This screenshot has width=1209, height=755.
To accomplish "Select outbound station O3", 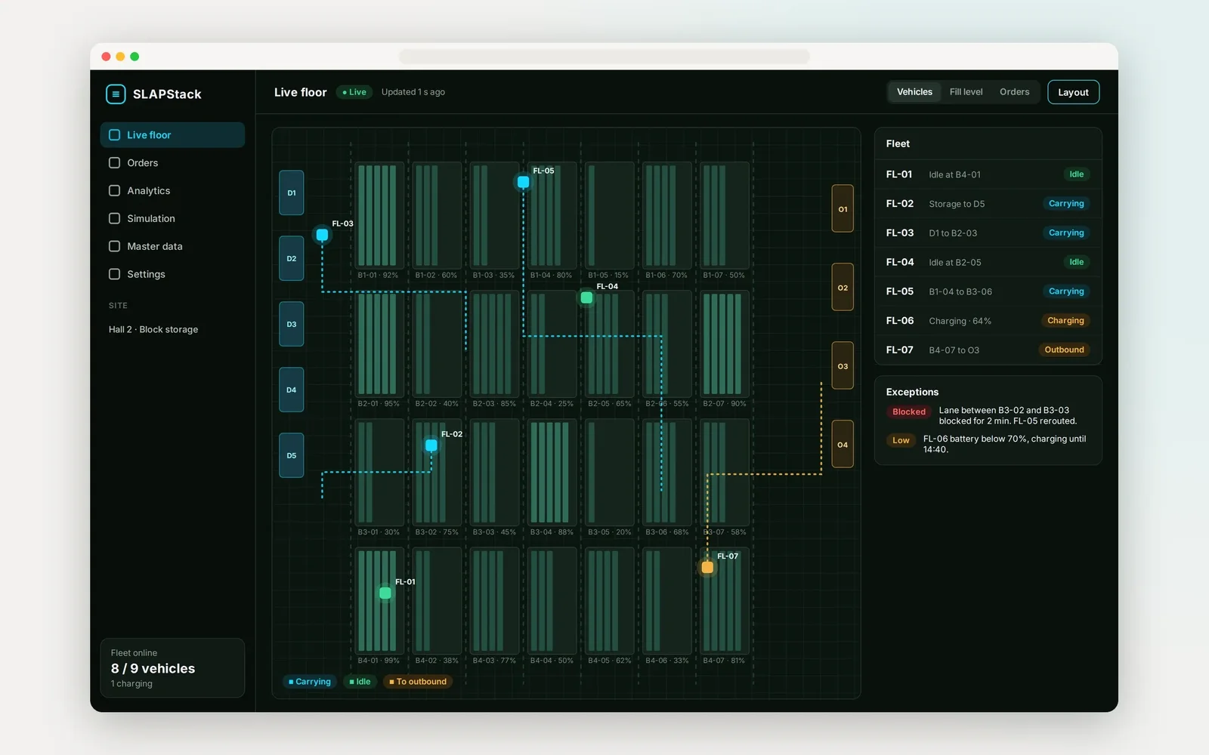I will click(843, 366).
